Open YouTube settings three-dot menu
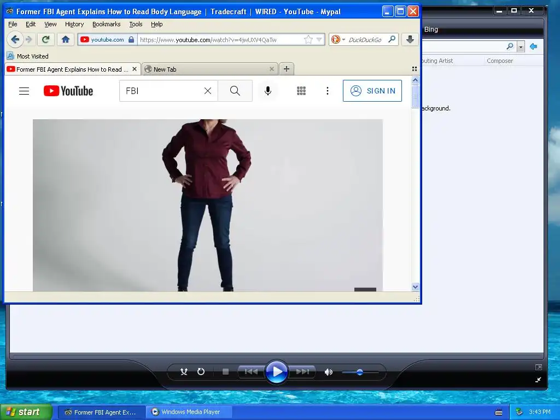This screenshot has width=560, height=420. [328, 91]
